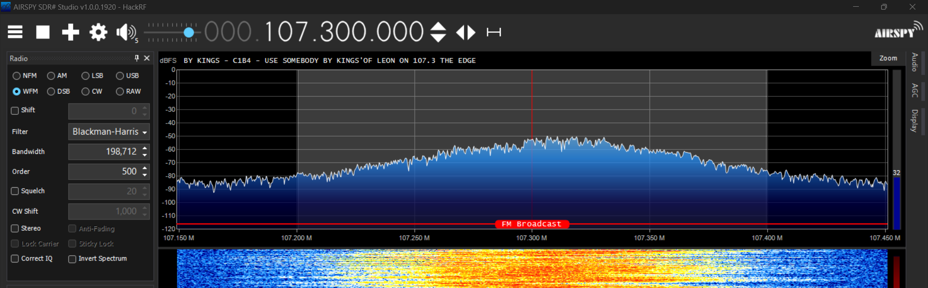Enable the Shift checkbox
Screen dimensions: 928x288
click(15, 110)
